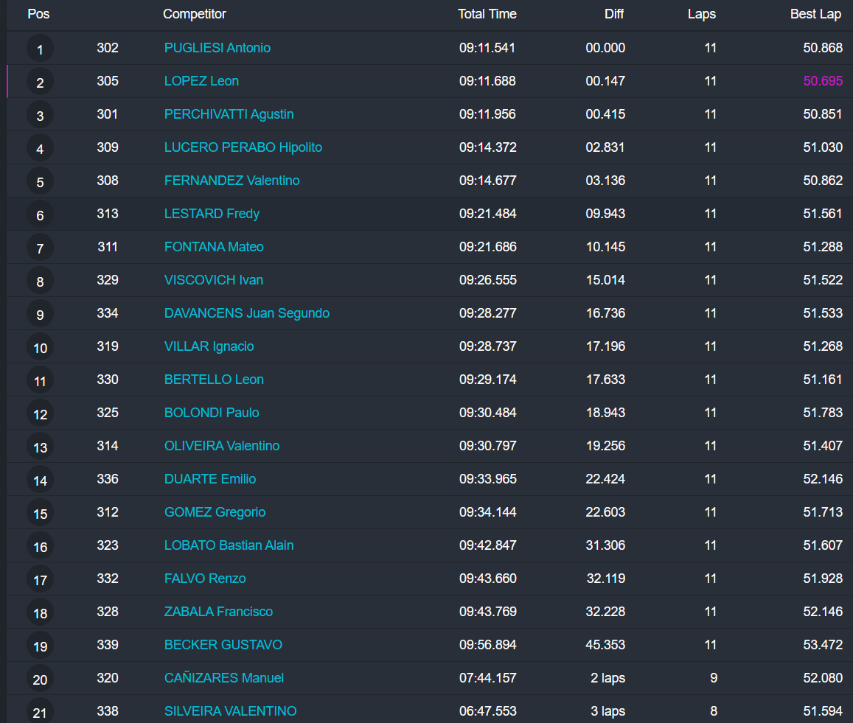
Task: Open LOPEZ Leon competitor link
Action: click(201, 81)
